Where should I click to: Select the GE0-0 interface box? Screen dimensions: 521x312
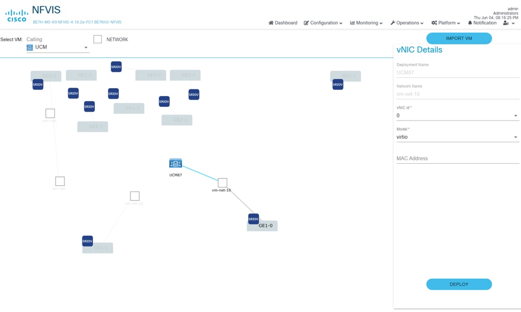tap(46, 76)
